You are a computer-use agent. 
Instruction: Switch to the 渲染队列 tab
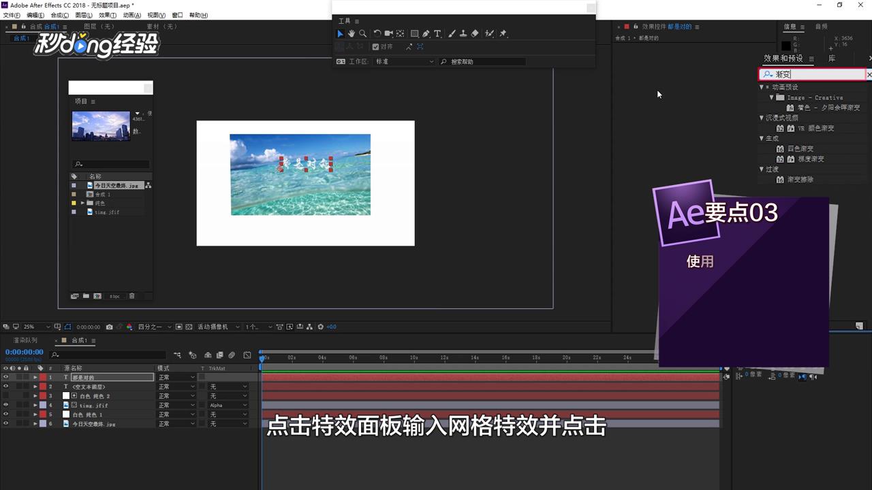point(25,340)
